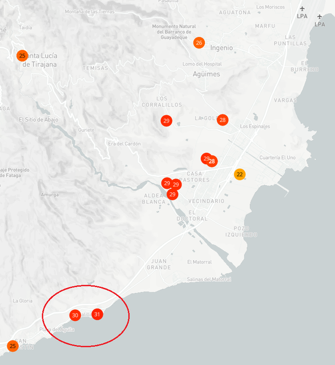This screenshot has width=335, height=365.
Task: Click the Taidía label
Action: click(x=25, y=27)
